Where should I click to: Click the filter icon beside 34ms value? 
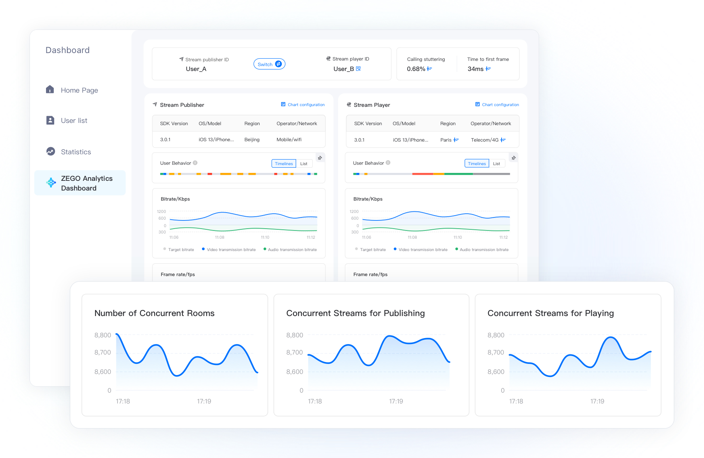[488, 69]
